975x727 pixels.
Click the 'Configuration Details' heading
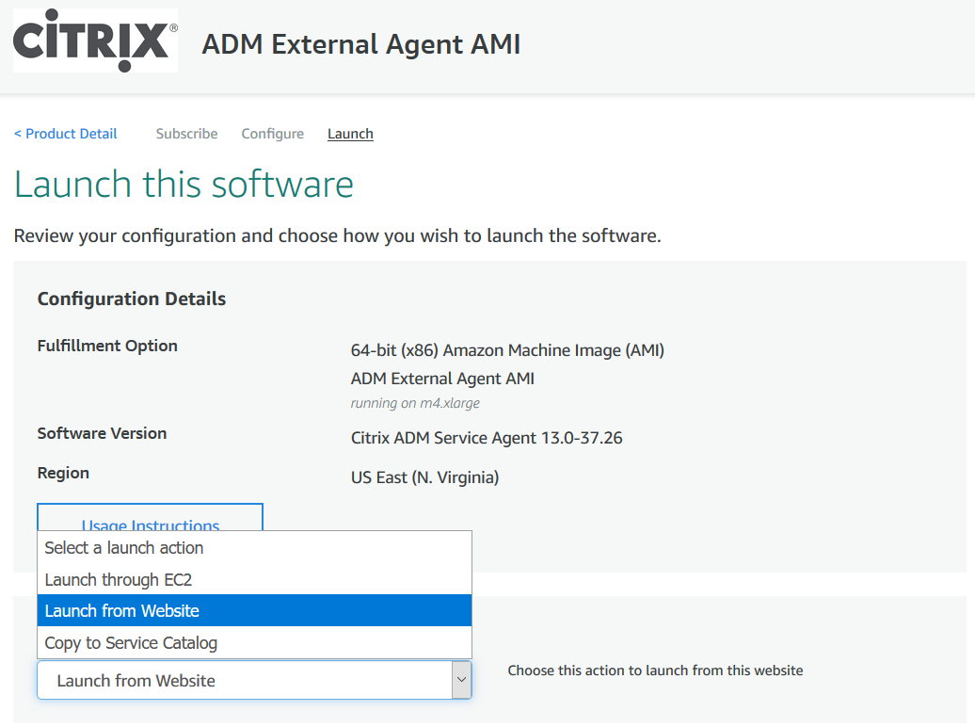coord(132,299)
